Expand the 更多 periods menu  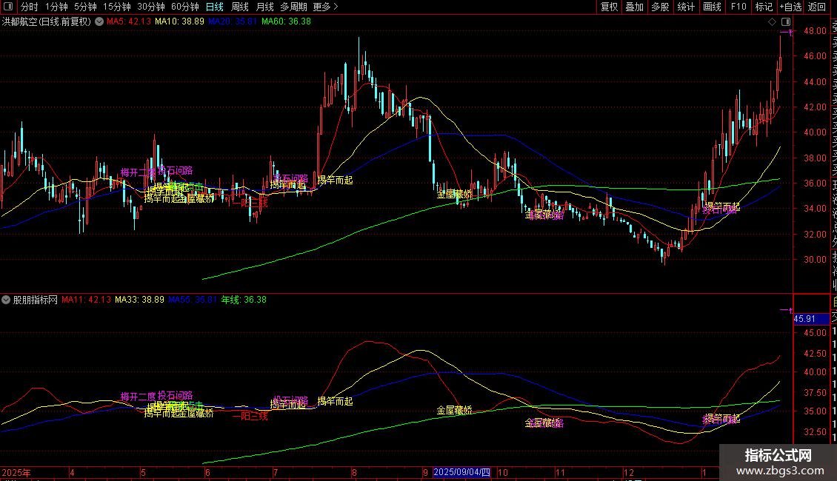[326, 7]
